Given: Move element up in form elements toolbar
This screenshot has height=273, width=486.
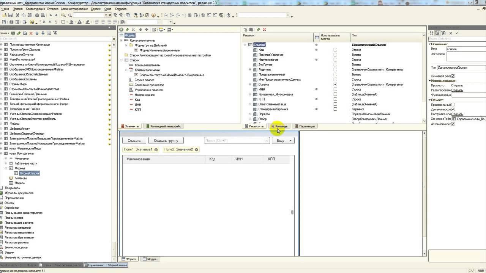Looking at the screenshot, I should pyautogui.click(x=140, y=30).
